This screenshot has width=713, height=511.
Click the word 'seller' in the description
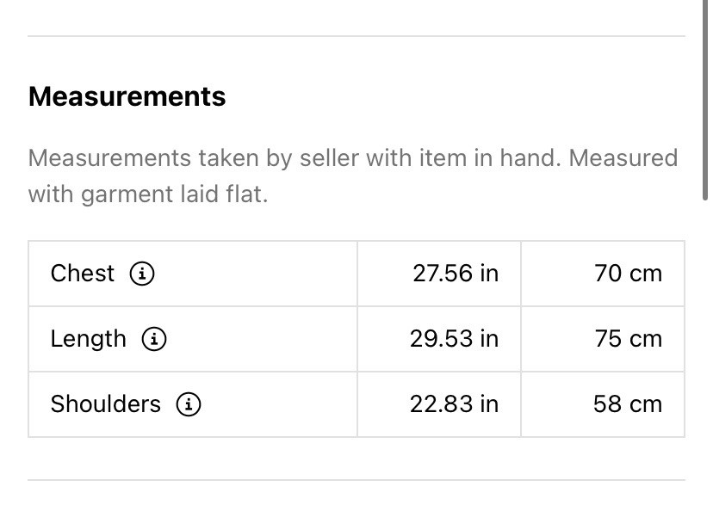[329, 158]
